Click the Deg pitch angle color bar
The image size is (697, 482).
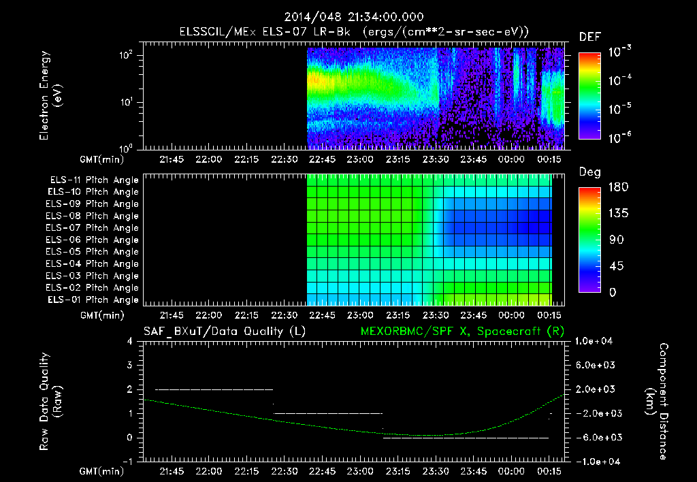[589, 240]
